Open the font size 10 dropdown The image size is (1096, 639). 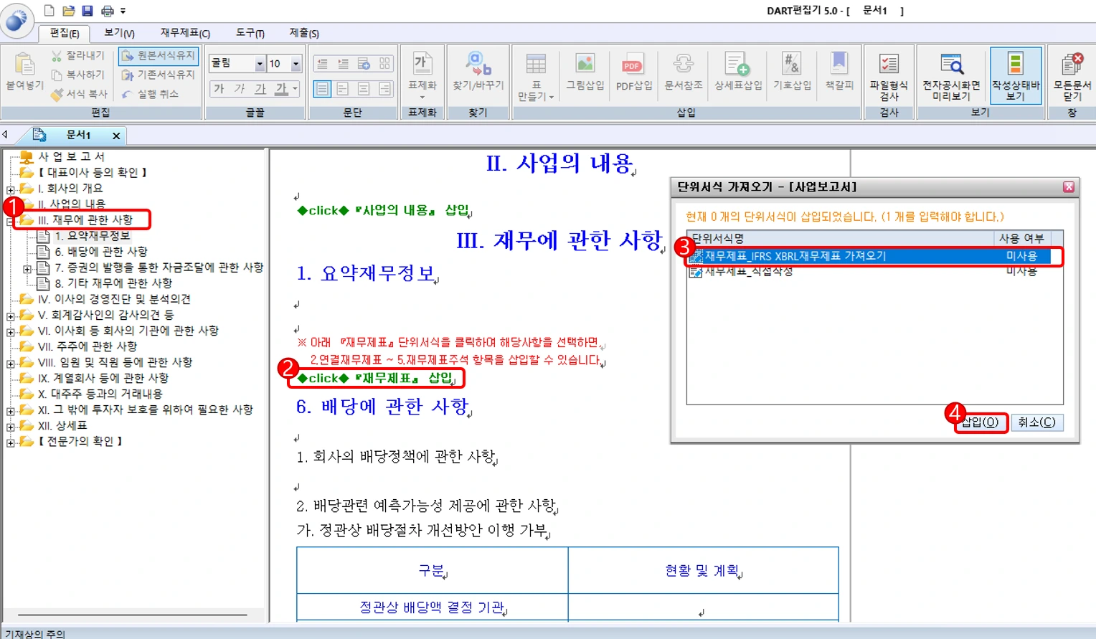296,64
